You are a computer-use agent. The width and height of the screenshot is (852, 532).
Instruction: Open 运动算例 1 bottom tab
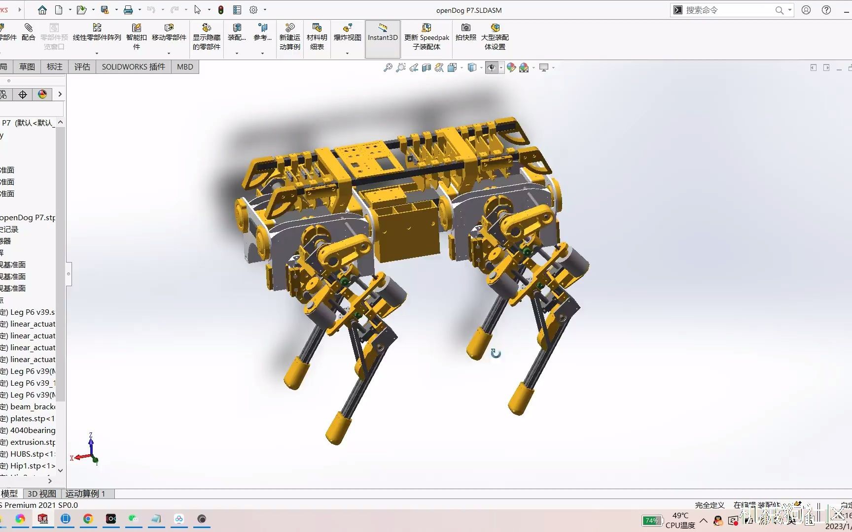tap(85, 494)
